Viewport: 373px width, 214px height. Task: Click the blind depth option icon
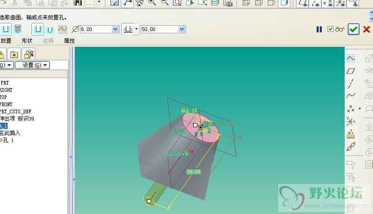(x=128, y=29)
